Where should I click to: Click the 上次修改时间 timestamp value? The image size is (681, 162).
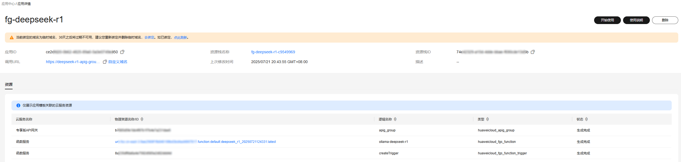(279, 62)
